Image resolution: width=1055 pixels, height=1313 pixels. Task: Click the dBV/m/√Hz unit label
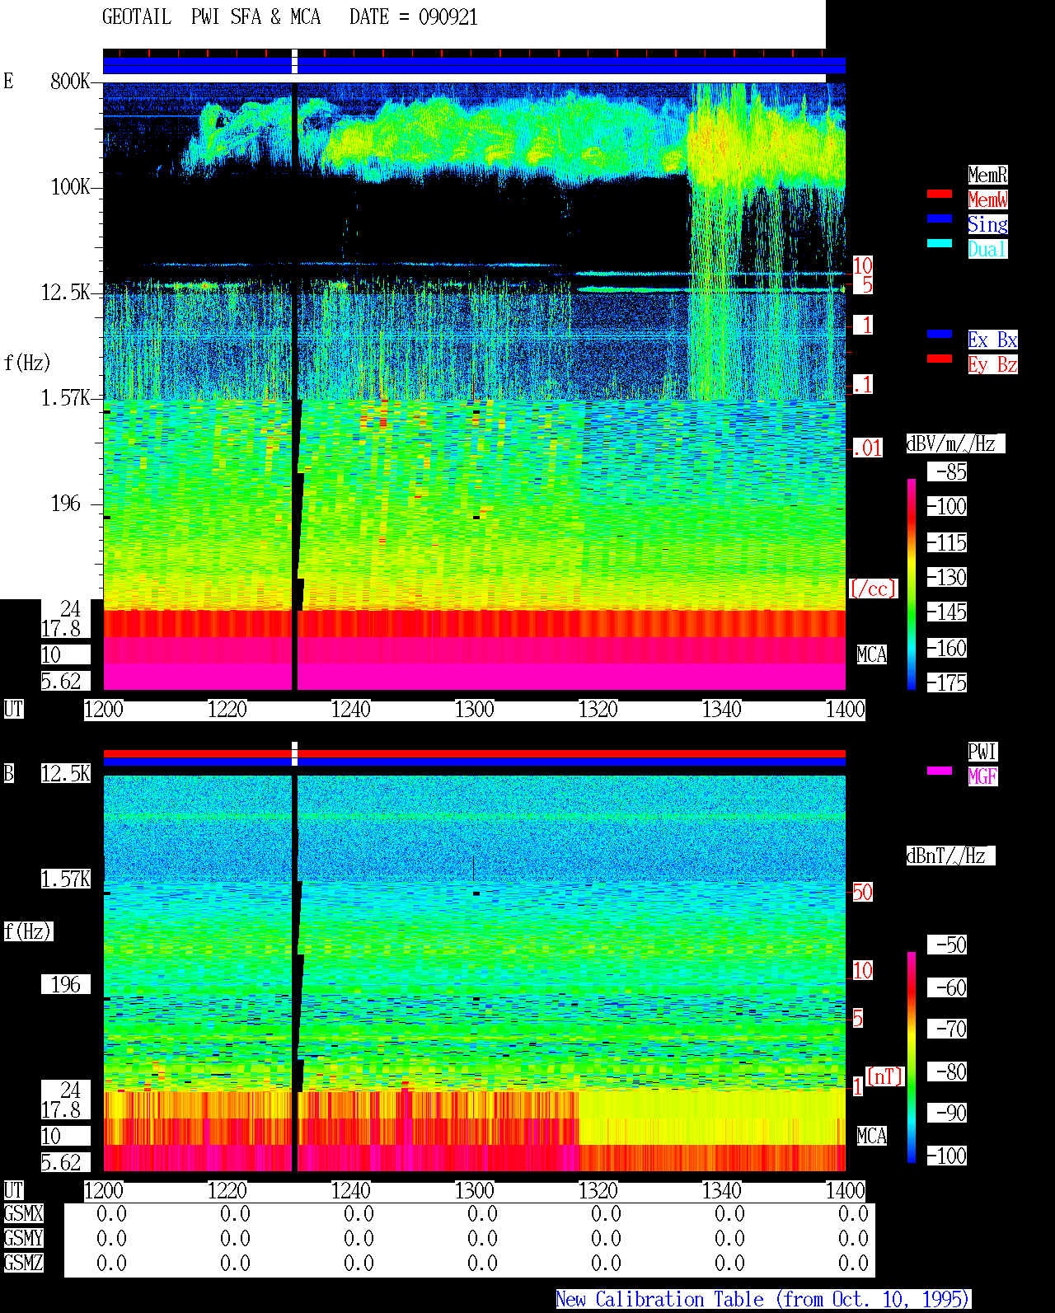[955, 443]
